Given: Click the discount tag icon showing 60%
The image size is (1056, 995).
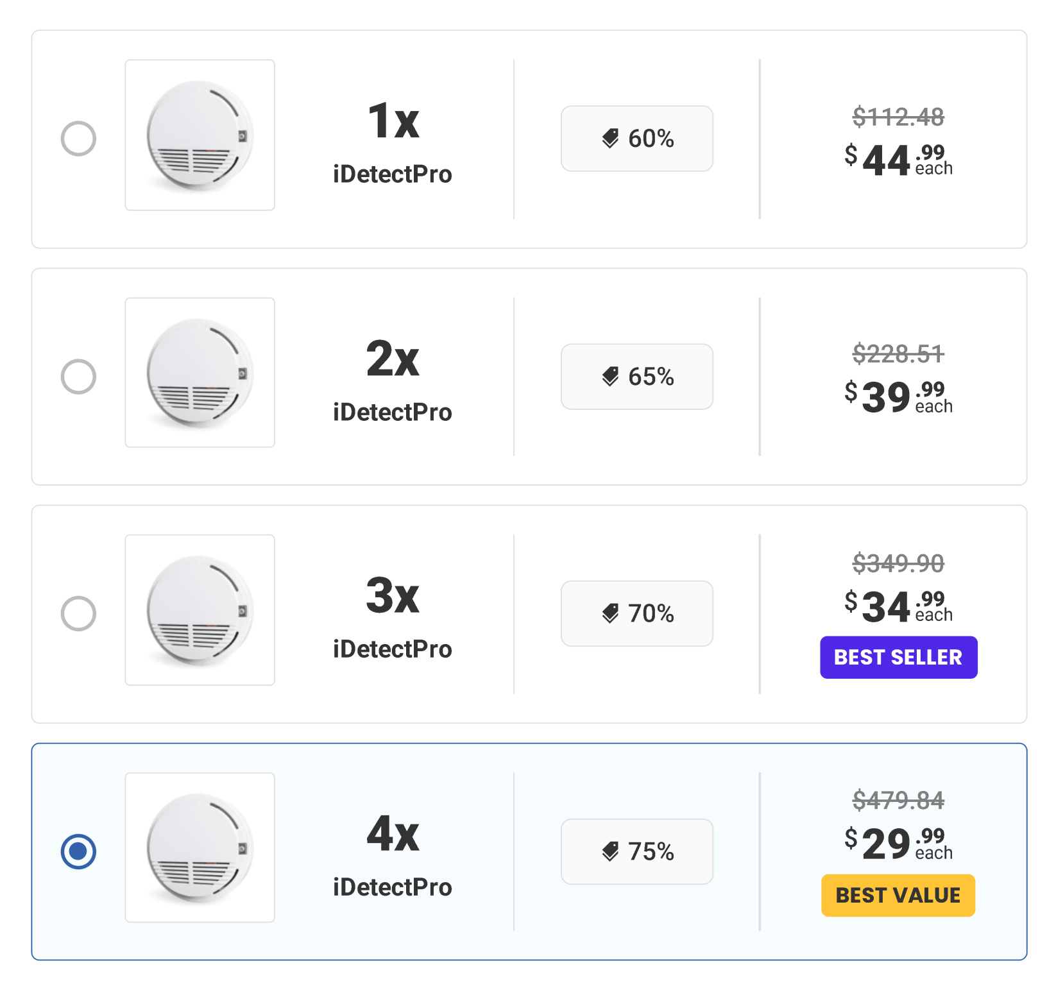Looking at the screenshot, I should 611,137.
